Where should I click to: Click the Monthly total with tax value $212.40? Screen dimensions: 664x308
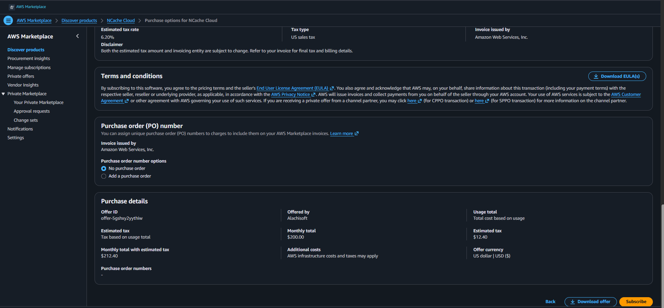point(109,256)
